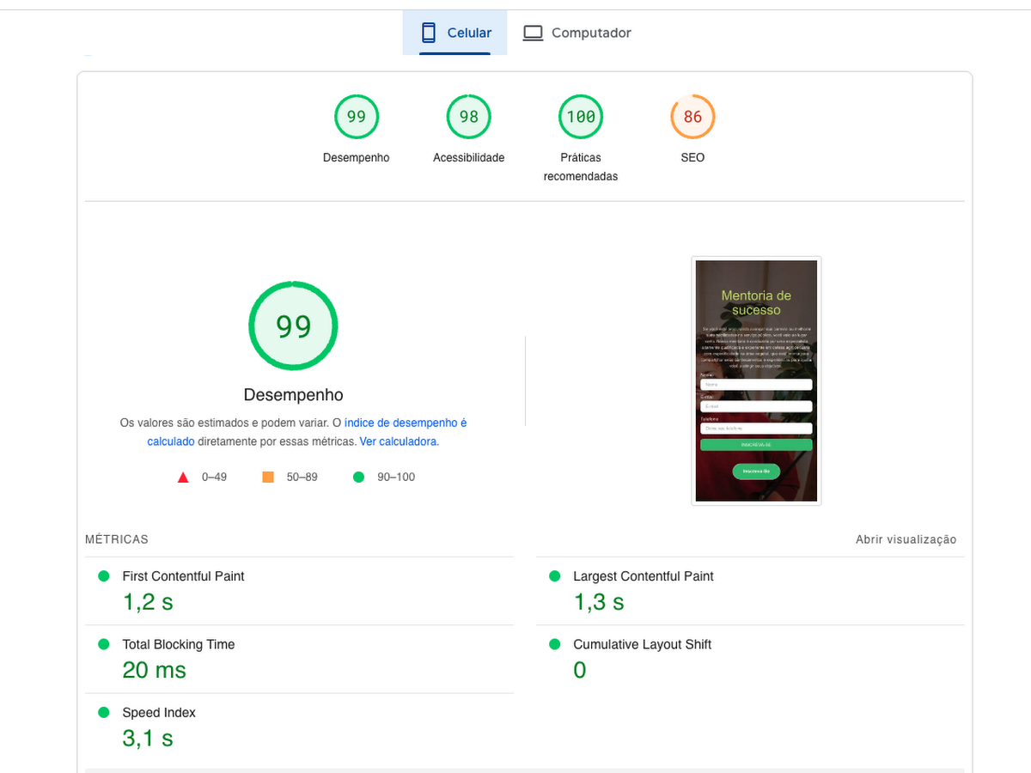Image resolution: width=1031 pixels, height=773 pixels.
Task: Jump to Acessibilidade score gauge 98
Action: click(468, 117)
